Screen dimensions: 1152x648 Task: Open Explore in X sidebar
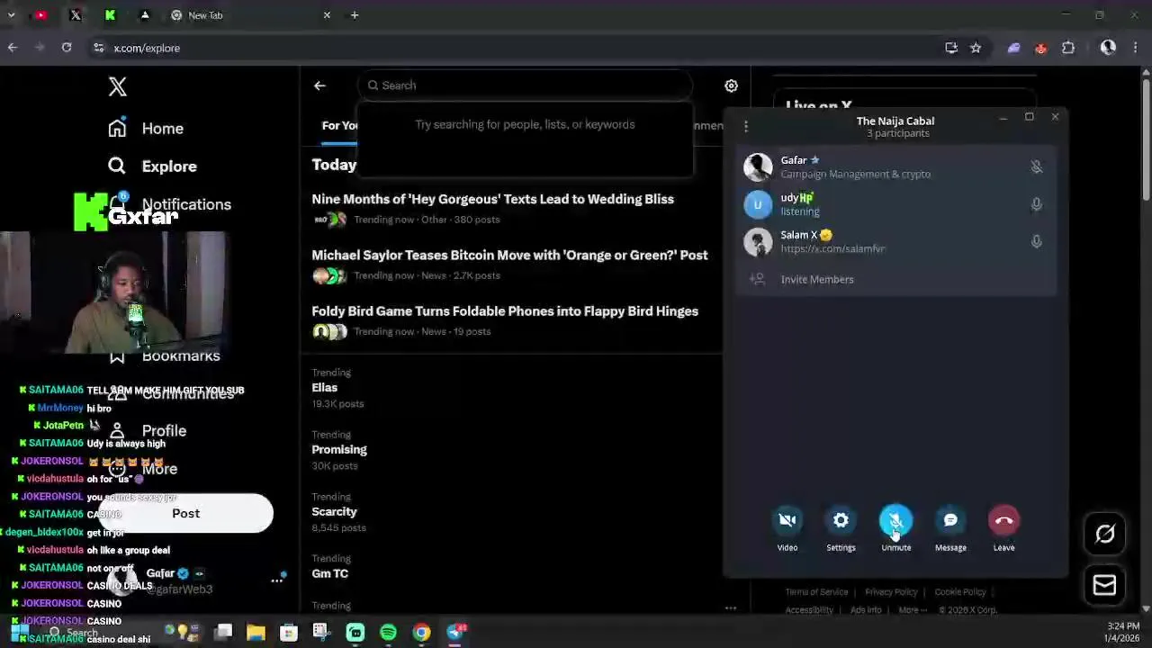tap(169, 166)
